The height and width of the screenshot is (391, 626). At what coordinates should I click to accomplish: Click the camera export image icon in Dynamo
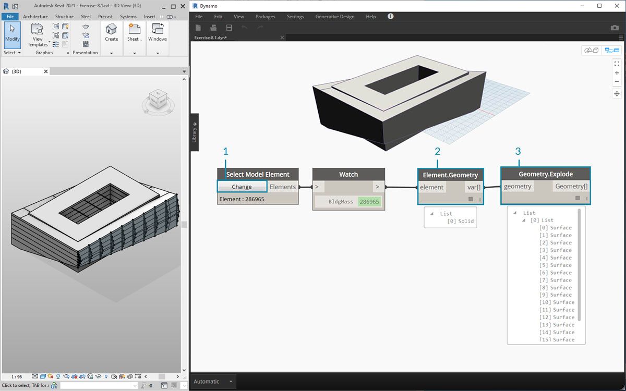click(615, 28)
